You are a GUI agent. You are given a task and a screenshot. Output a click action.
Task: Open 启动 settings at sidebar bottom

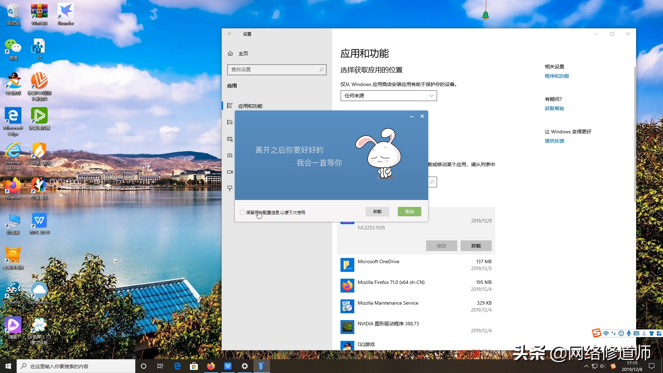tap(230, 189)
